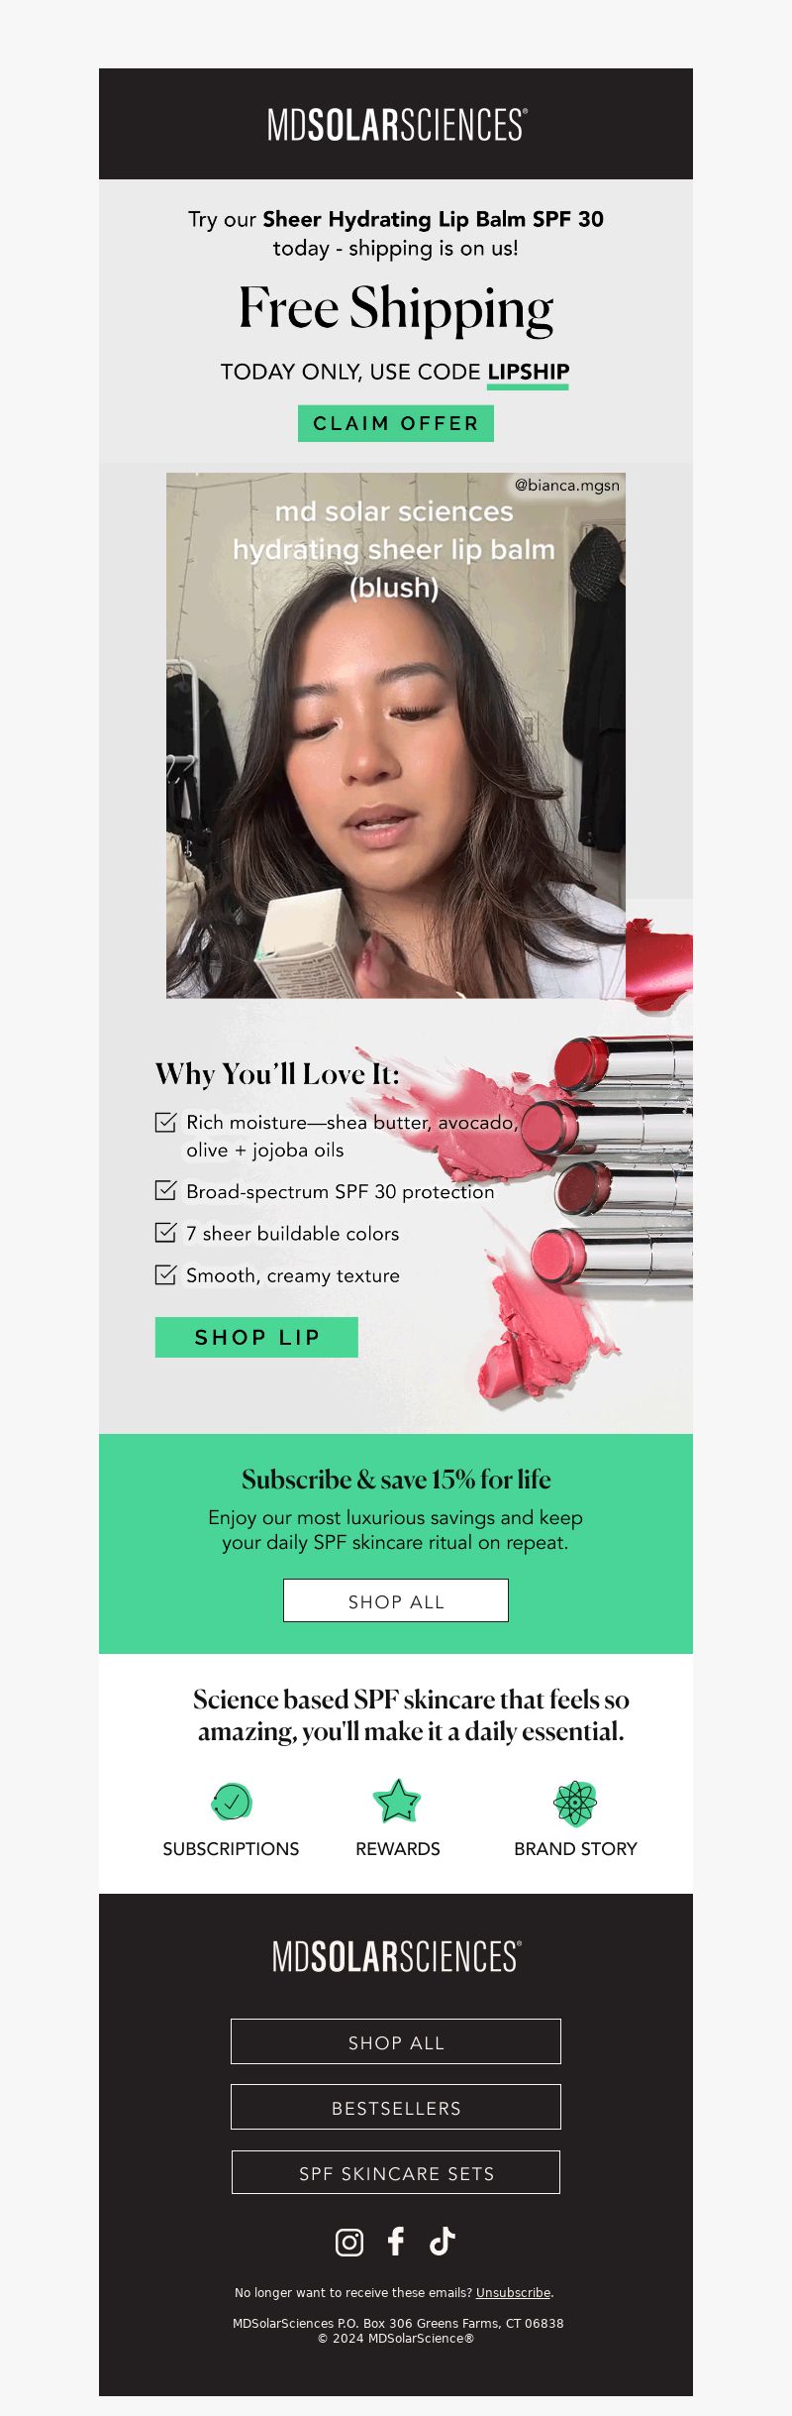Screen dimensions: 792x2416
Task: Click the Unsubscribe link
Action: pos(513,2292)
